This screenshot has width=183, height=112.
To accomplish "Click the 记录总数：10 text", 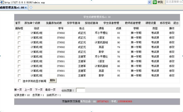I will pos(22,95).
